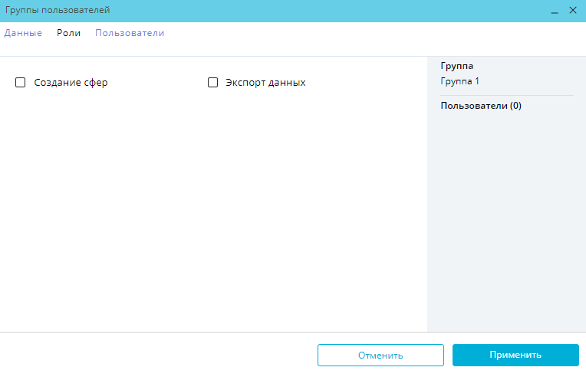Screen dimensions: 586x377
Task: Close the Группы пользователей dialog
Action: point(572,11)
